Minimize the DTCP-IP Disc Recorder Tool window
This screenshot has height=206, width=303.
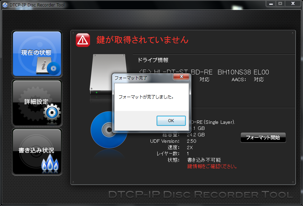pyautogui.click(x=271, y=4)
